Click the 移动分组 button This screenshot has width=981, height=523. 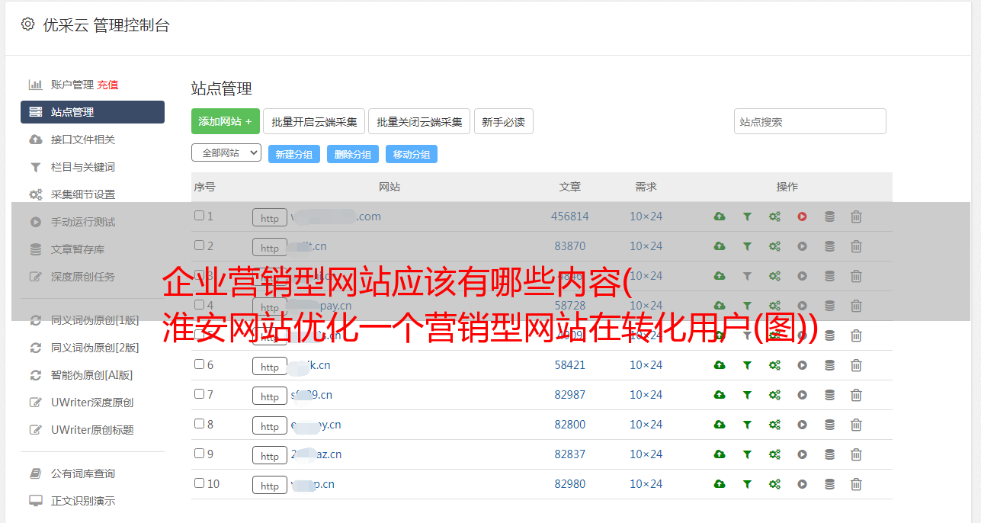[x=412, y=154]
